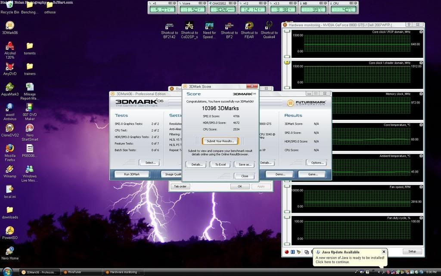Click Run 3DMark button

132,174
